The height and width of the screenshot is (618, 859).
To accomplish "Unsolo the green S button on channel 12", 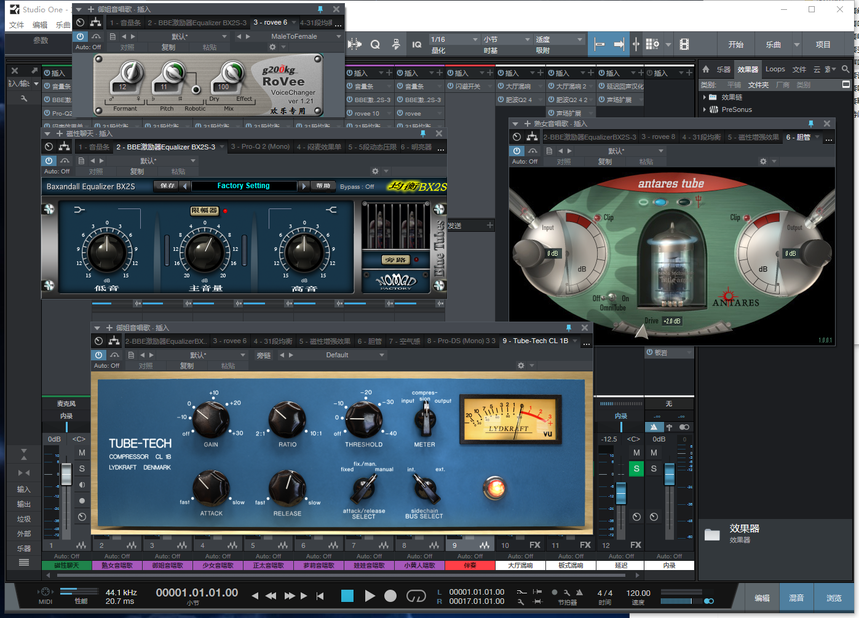I will point(636,469).
